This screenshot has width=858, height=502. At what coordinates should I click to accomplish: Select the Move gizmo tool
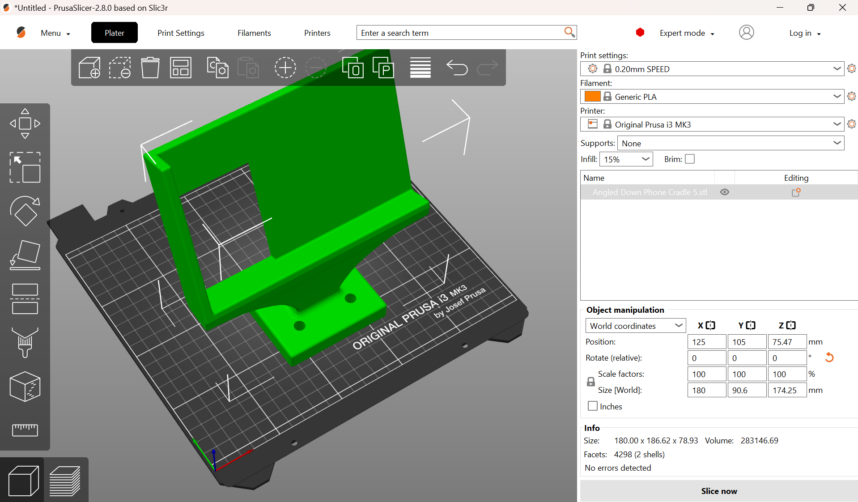tap(25, 123)
